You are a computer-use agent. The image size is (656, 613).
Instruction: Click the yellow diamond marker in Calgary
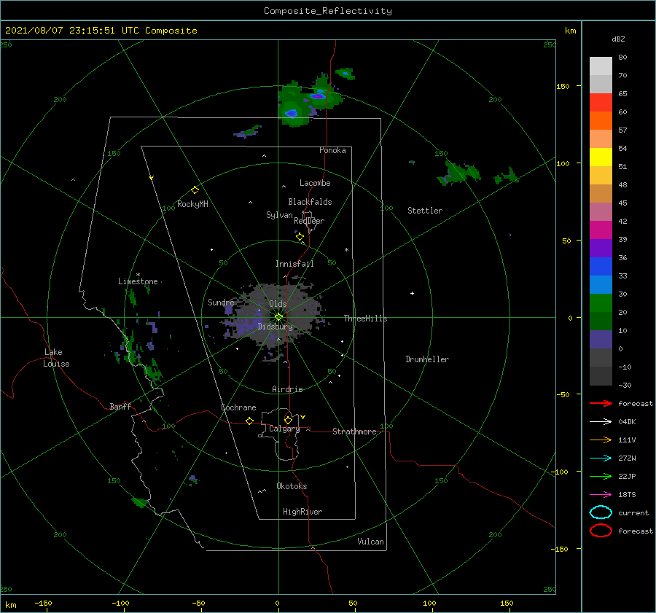(288, 420)
